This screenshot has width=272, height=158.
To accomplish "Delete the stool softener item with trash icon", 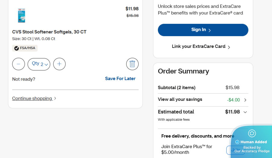I will [x=132, y=64].
